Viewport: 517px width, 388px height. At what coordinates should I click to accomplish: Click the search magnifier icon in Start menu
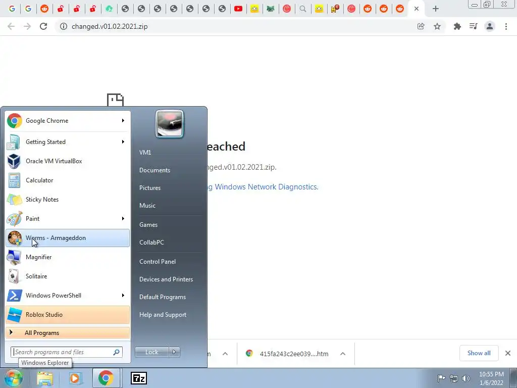117,352
